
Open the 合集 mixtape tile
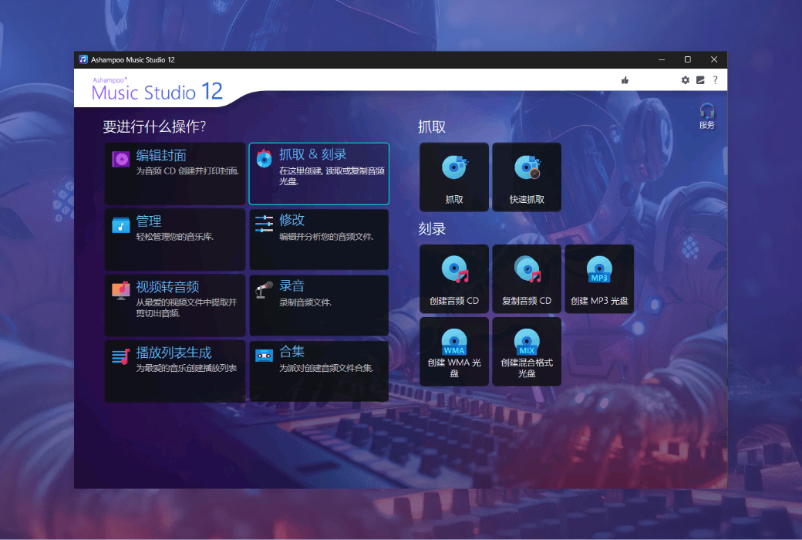pos(318,371)
